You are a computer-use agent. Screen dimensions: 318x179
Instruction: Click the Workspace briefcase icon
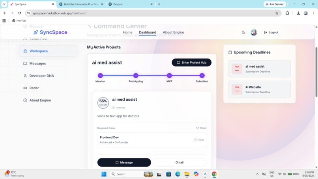pyautogui.click(x=25, y=51)
